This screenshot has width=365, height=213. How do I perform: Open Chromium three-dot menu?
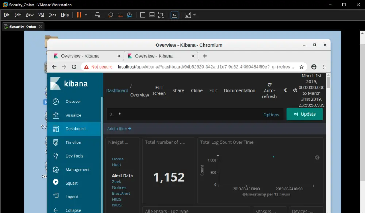(x=324, y=67)
